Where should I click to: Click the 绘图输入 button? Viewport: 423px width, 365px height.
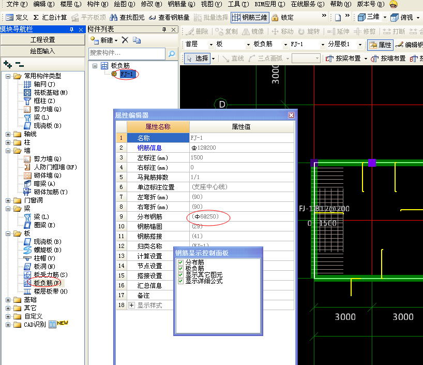[42, 51]
